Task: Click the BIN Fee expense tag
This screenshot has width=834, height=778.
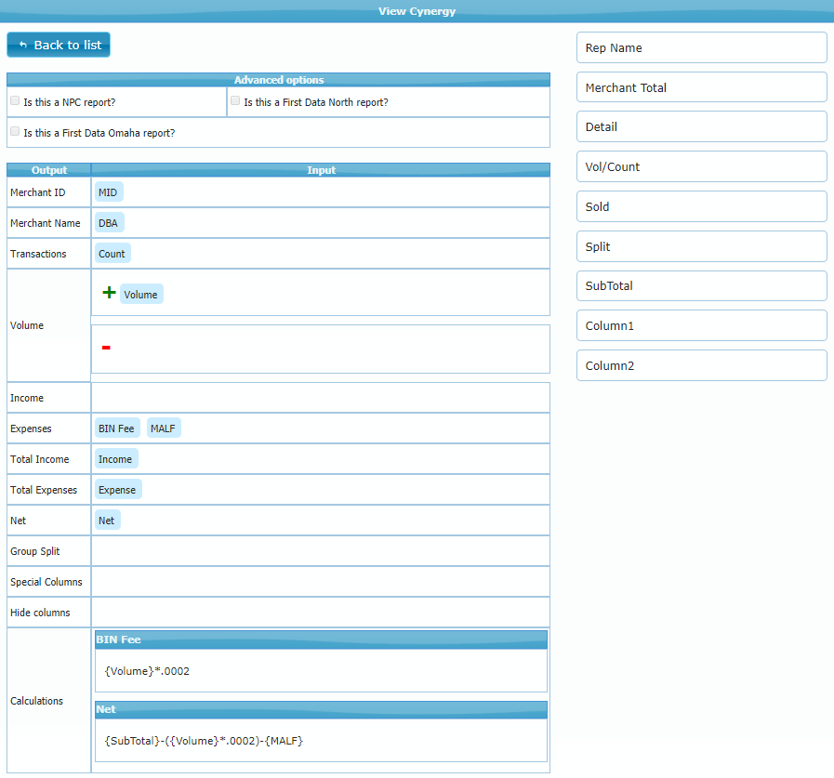Action: pyautogui.click(x=117, y=429)
